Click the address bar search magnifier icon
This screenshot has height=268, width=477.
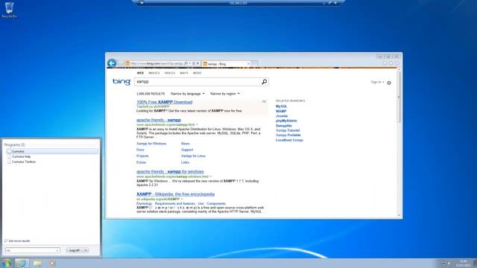click(186, 63)
